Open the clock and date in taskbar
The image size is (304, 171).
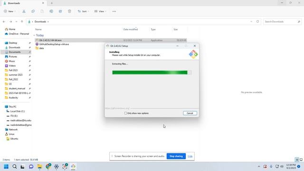tap(291, 167)
